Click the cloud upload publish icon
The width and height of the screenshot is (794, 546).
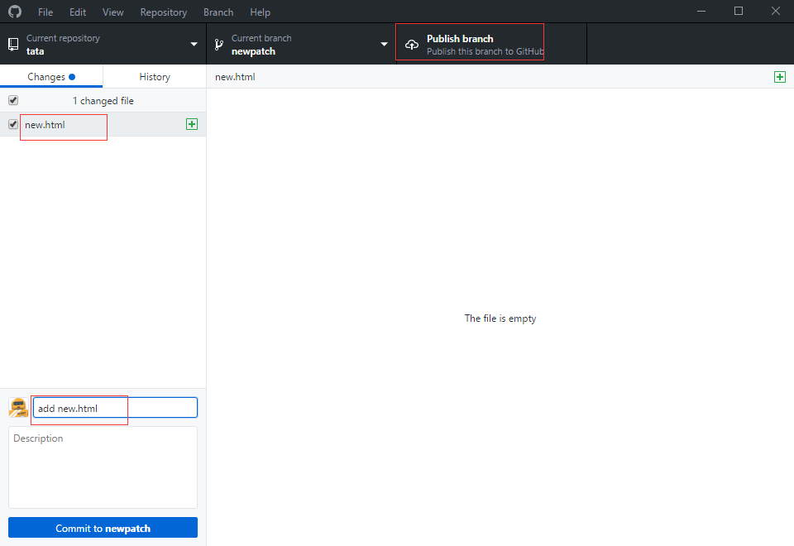412,45
